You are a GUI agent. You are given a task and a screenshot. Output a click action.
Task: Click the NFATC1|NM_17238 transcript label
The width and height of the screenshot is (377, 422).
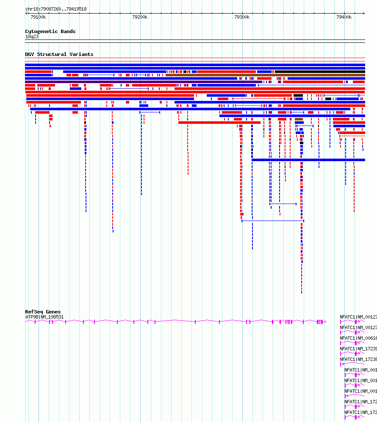click(x=358, y=359)
